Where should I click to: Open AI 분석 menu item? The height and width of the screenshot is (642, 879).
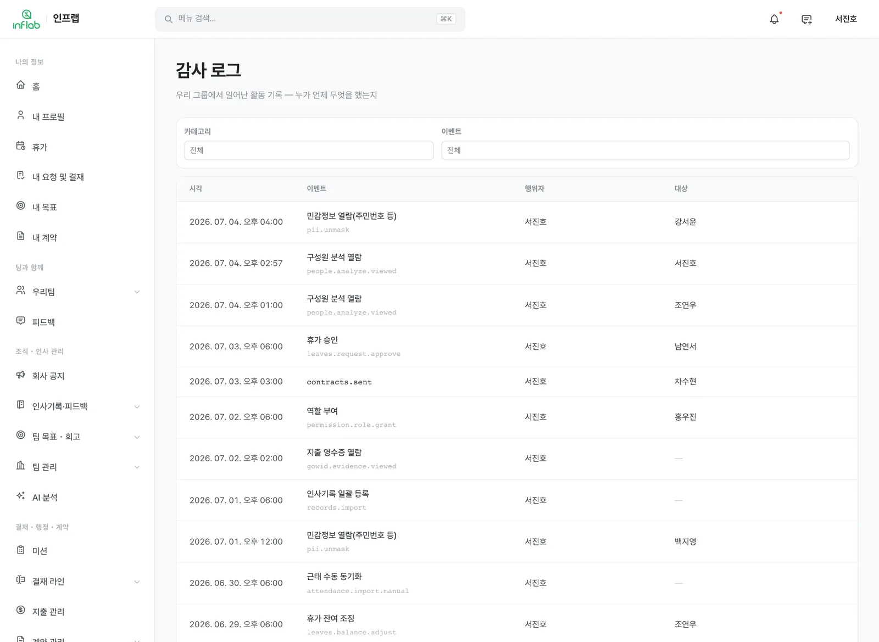click(x=77, y=497)
